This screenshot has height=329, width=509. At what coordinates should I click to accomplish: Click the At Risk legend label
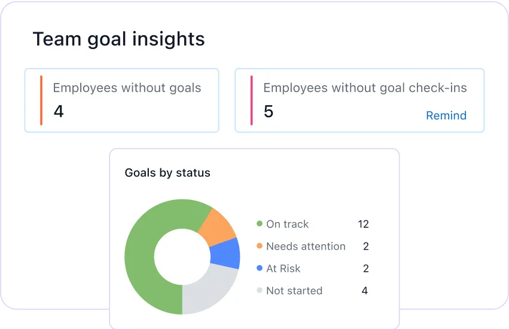click(284, 269)
